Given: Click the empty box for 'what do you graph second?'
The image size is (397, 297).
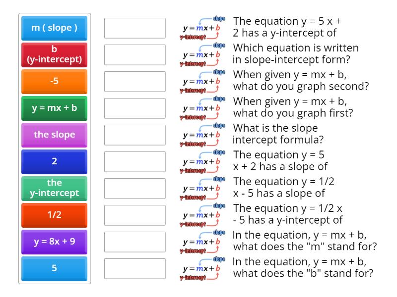Looking at the screenshot, I should tap(135, 82).
